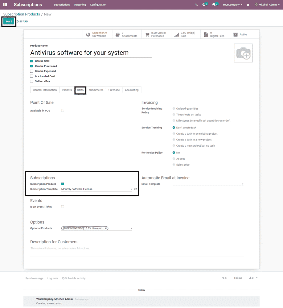Check the Available in POS box

click(63, 111)
